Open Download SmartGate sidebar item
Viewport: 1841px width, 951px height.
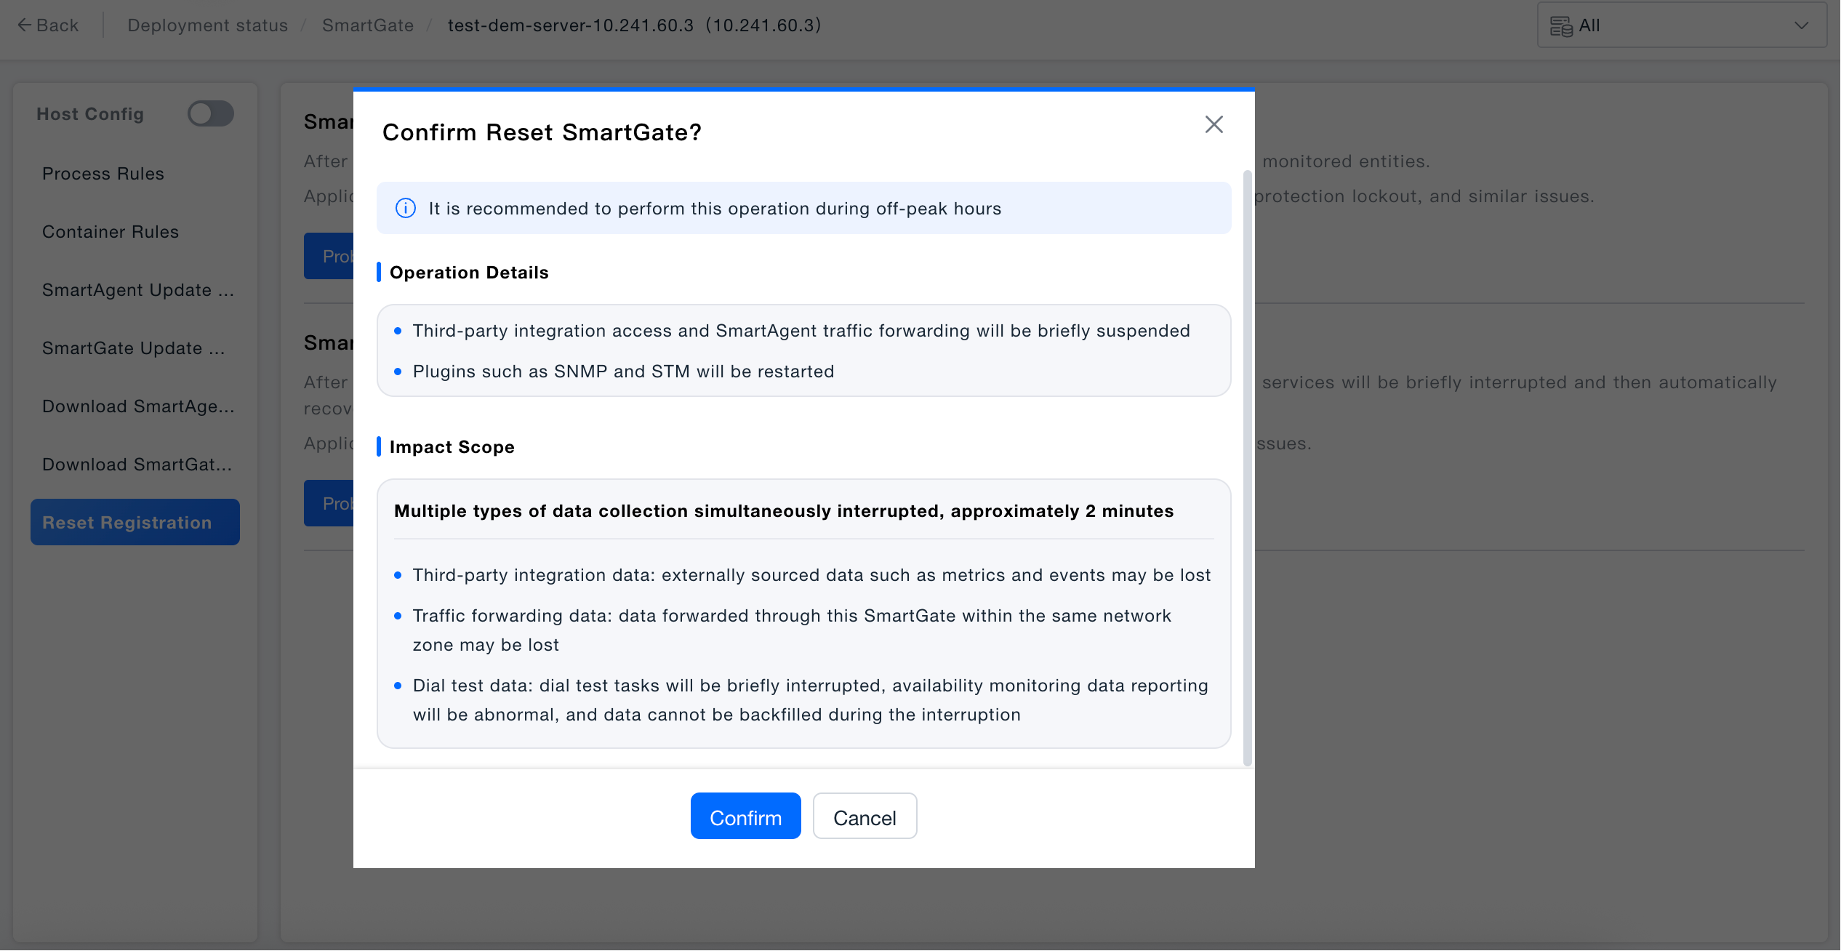point(137,465)
